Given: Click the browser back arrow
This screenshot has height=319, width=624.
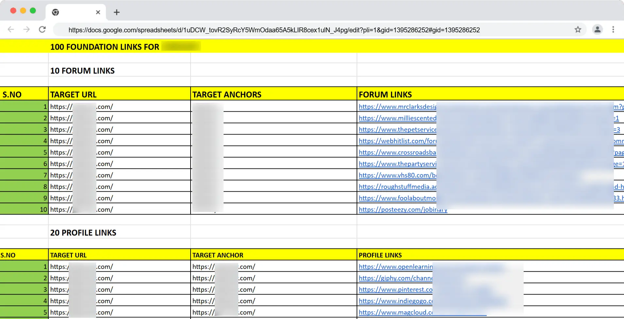Looking at the screenshot, I should point(11,29).
